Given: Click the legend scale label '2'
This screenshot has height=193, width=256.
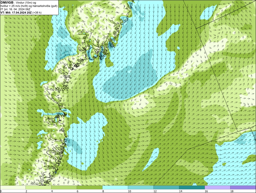Looking at the screenshot, I should coord(26,191).
